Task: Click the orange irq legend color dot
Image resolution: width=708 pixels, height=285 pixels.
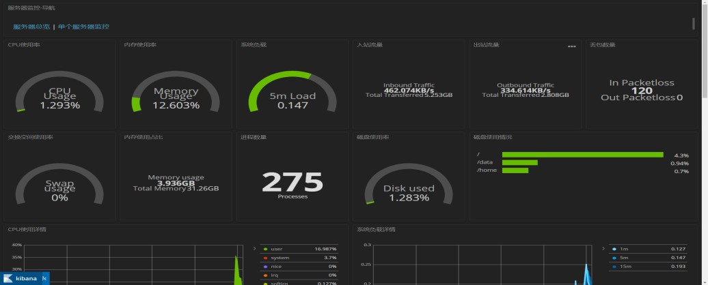Action: (265, 275)
